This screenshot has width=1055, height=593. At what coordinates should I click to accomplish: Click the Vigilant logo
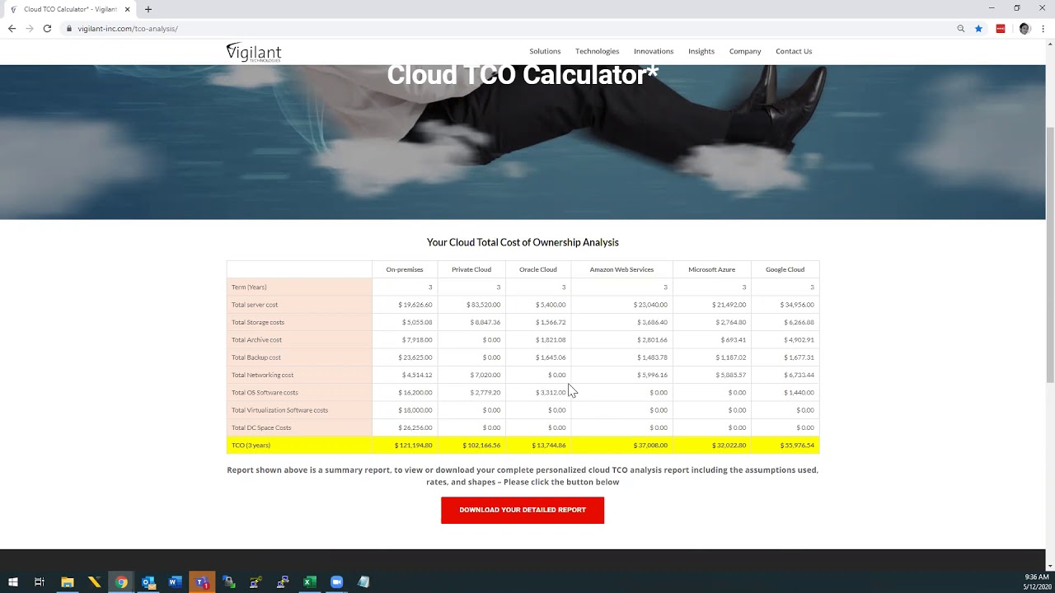coord(254,52)
